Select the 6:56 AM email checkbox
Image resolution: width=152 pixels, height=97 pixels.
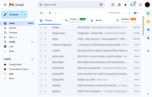[x=41, y=27]
